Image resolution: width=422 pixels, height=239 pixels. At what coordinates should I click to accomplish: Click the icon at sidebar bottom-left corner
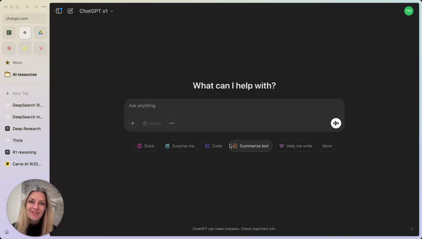[7, 232]
